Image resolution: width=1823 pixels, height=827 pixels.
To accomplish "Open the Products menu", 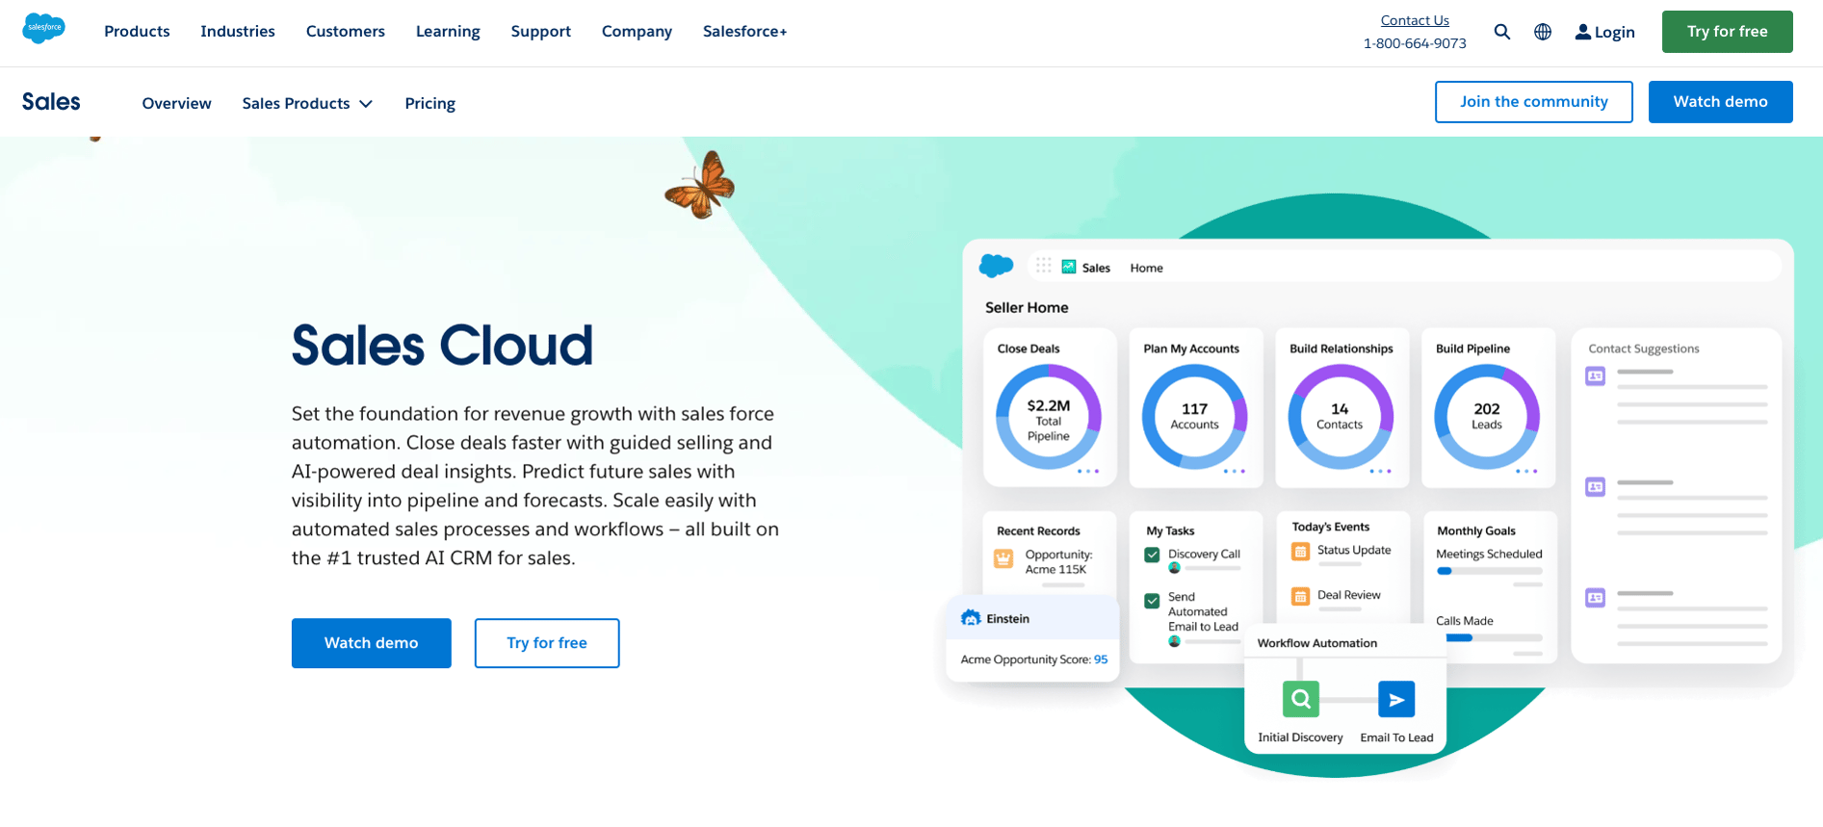I will [137, 32].
